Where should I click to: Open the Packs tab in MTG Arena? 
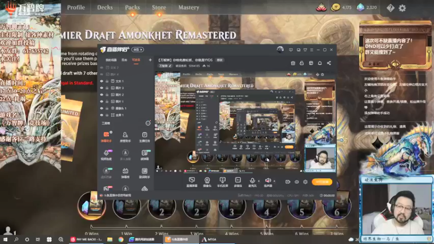pyautogui.click(x=132, y=8)
